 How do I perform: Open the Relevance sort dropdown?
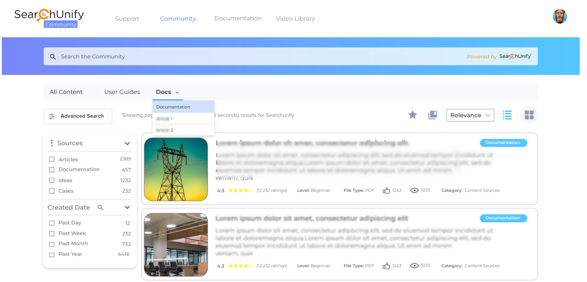coord(470,115)
